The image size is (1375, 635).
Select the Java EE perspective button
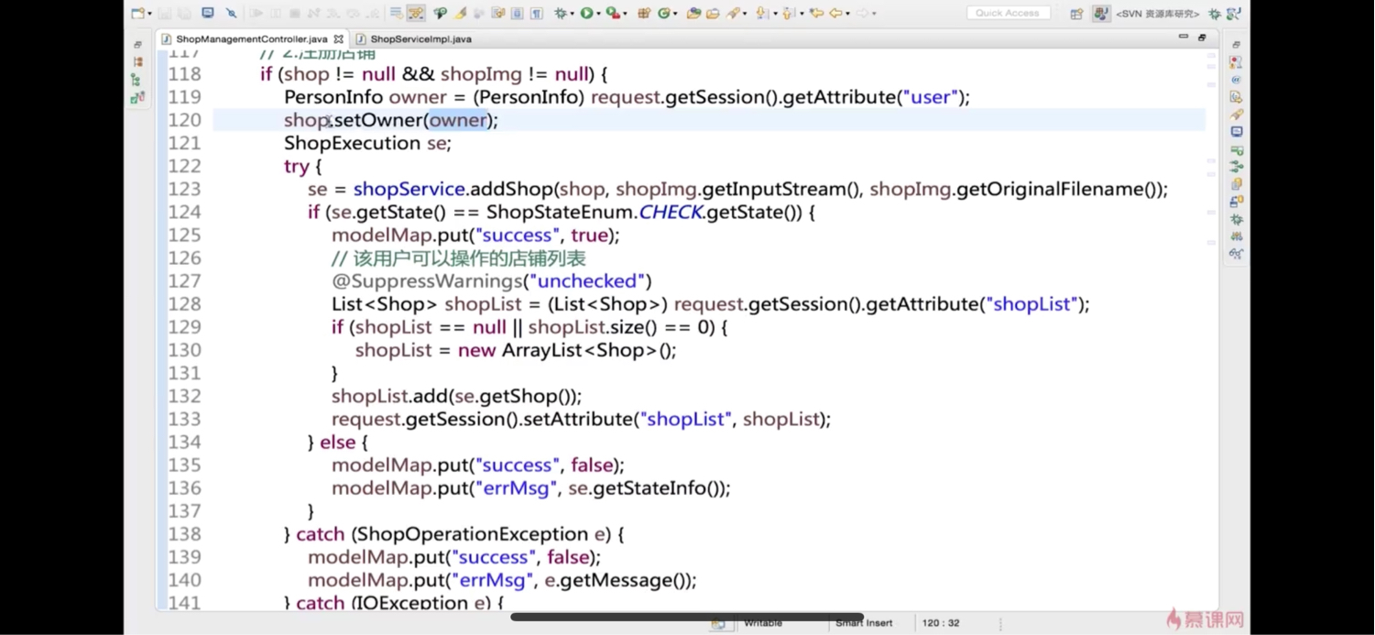point(1101,13)
